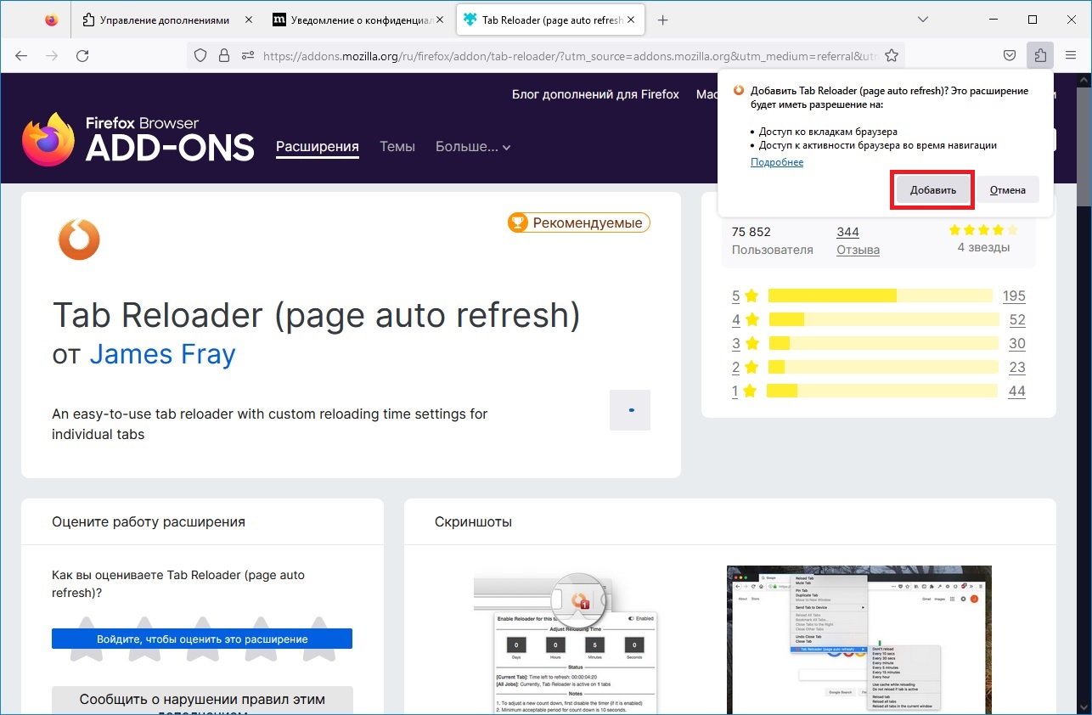Open the Темы navigation item
1092x715 pixels.
397,147
